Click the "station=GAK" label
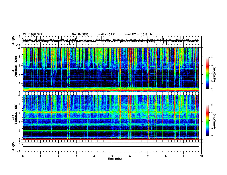This screenshot has width=227, height=175. pos(107,34)
